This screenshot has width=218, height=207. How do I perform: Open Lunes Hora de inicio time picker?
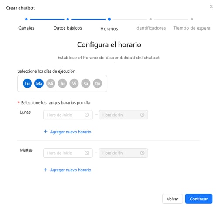point(68,115)
